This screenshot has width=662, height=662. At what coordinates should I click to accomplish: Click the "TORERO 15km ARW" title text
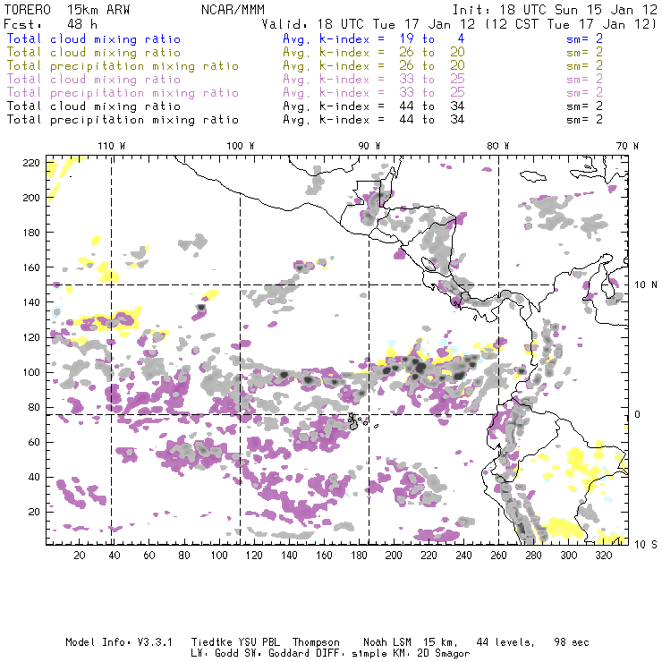[67, 10]
